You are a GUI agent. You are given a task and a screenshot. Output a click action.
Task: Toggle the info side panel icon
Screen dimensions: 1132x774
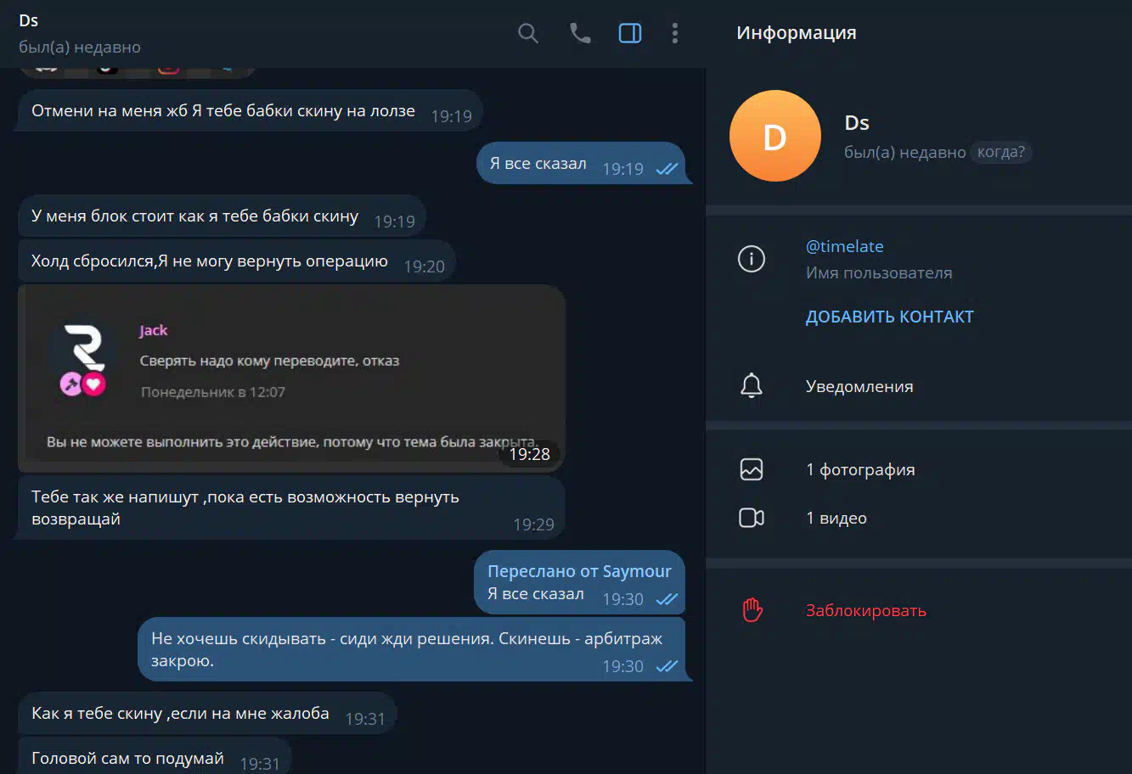(x=630, y=34)
